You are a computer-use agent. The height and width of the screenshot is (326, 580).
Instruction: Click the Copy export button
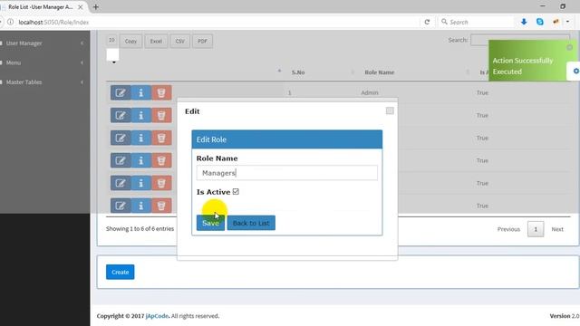[130, 41]
